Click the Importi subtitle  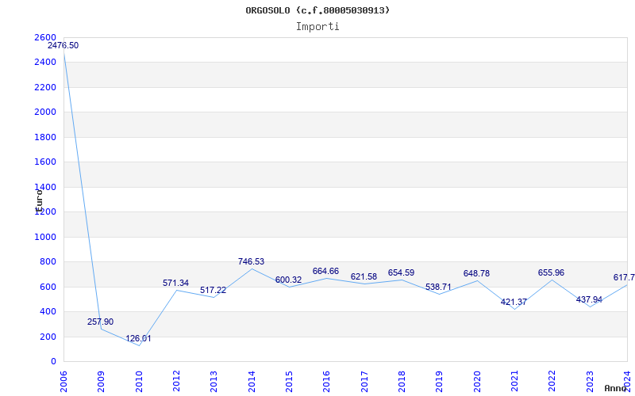coord(317,27)
